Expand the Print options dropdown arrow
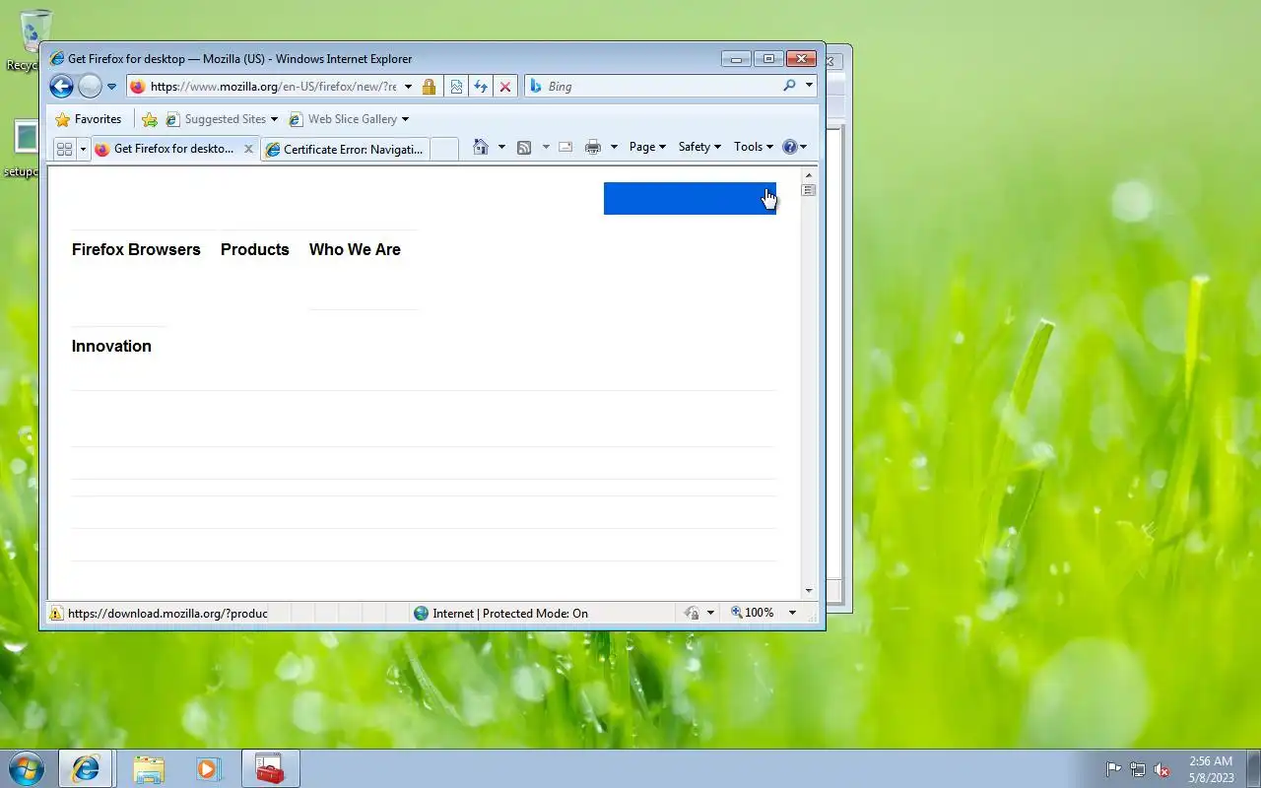 click(x=614, y=147)
